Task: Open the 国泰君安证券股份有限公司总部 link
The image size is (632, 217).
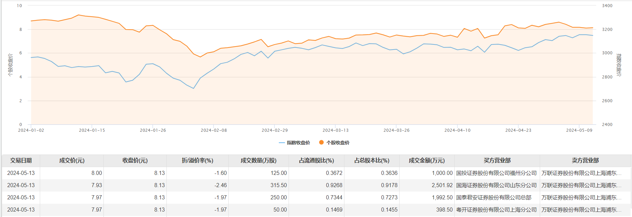Action: [x=494, y=198]
